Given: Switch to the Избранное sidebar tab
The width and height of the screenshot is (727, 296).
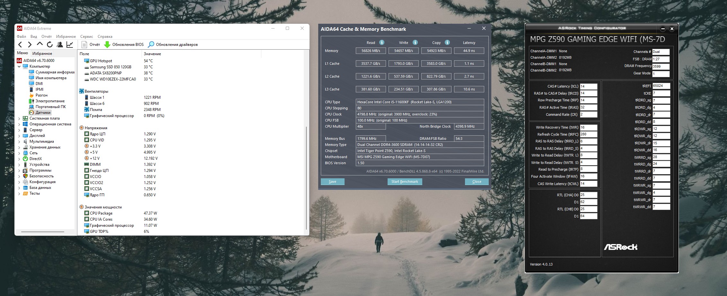Looking at the screenshot, I should 42,54.
